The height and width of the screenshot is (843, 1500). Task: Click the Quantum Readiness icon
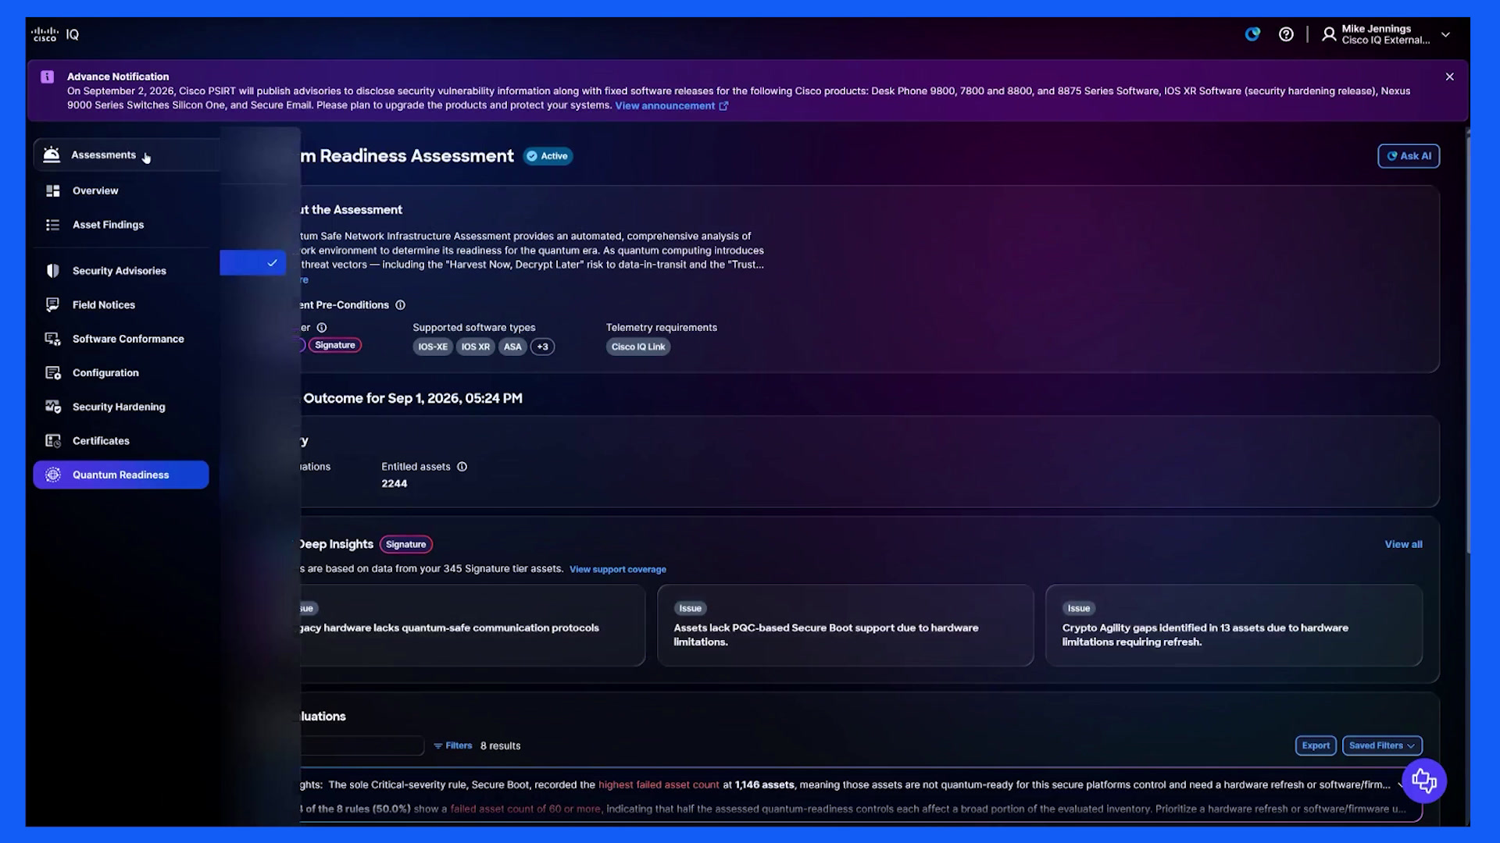coord(52,475)
